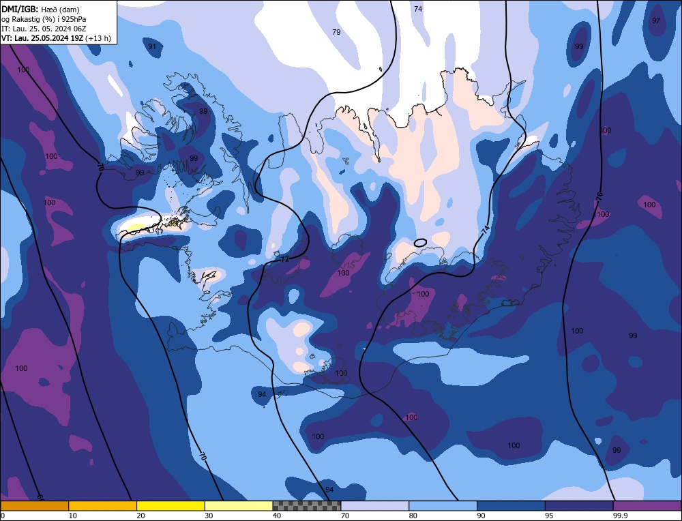The image size is (682, 521).
Task: Click the humidity value '79' on the map
Action: click(336, 32)
